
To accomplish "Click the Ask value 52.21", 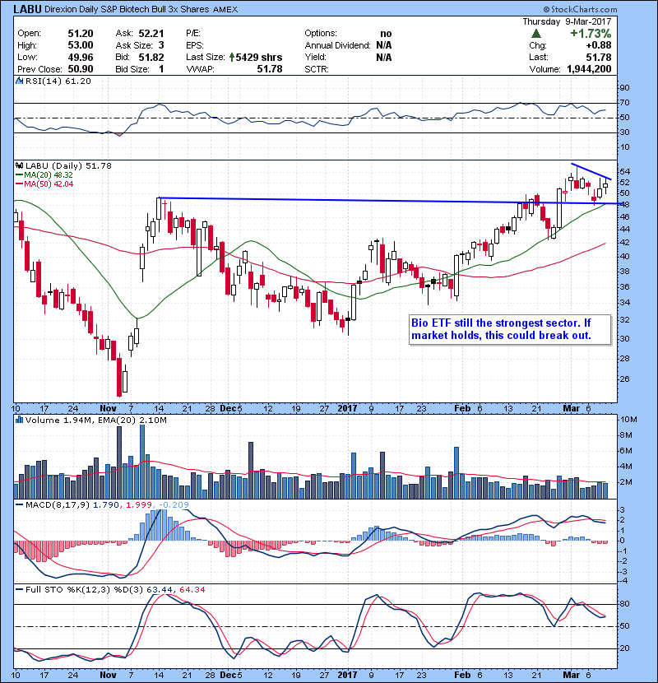I will (x=151, y=34).
